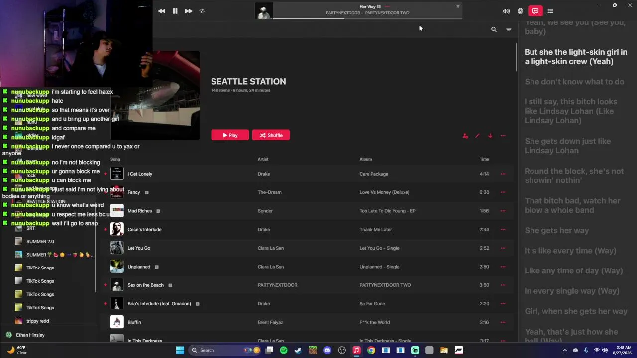Click the now playing album art thumbnail
Screen dimensions: 637x358
pyautogui.click(x=264, y=11)
